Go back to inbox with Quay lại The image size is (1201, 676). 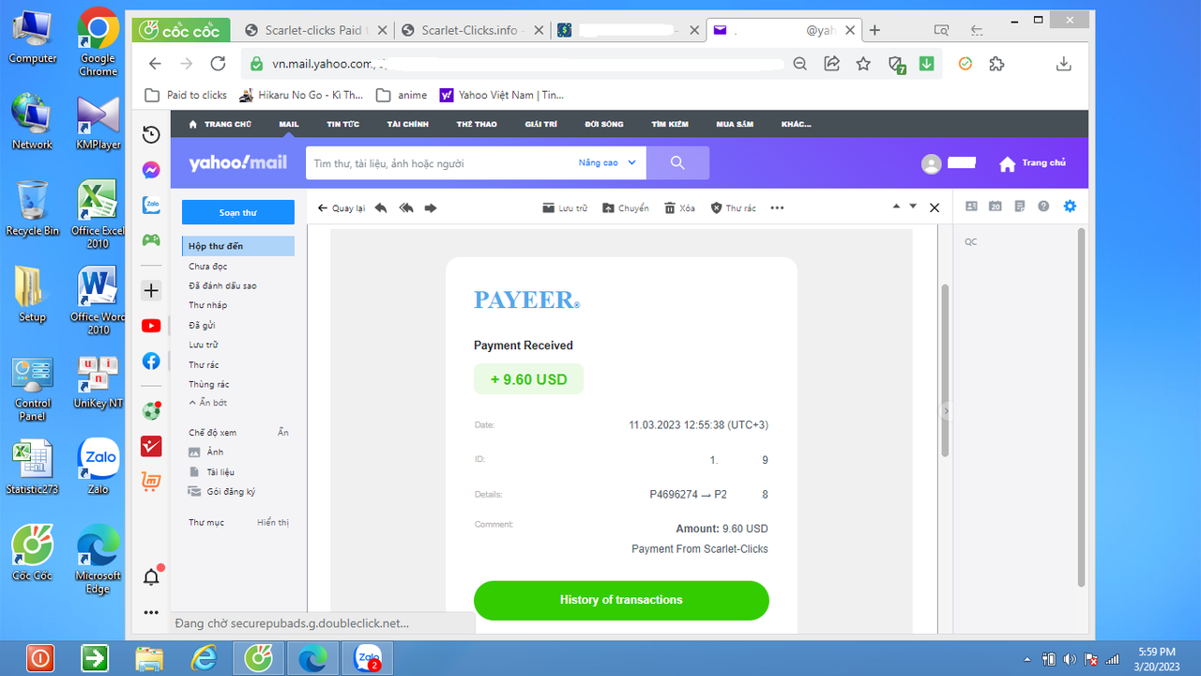(342, 208)
